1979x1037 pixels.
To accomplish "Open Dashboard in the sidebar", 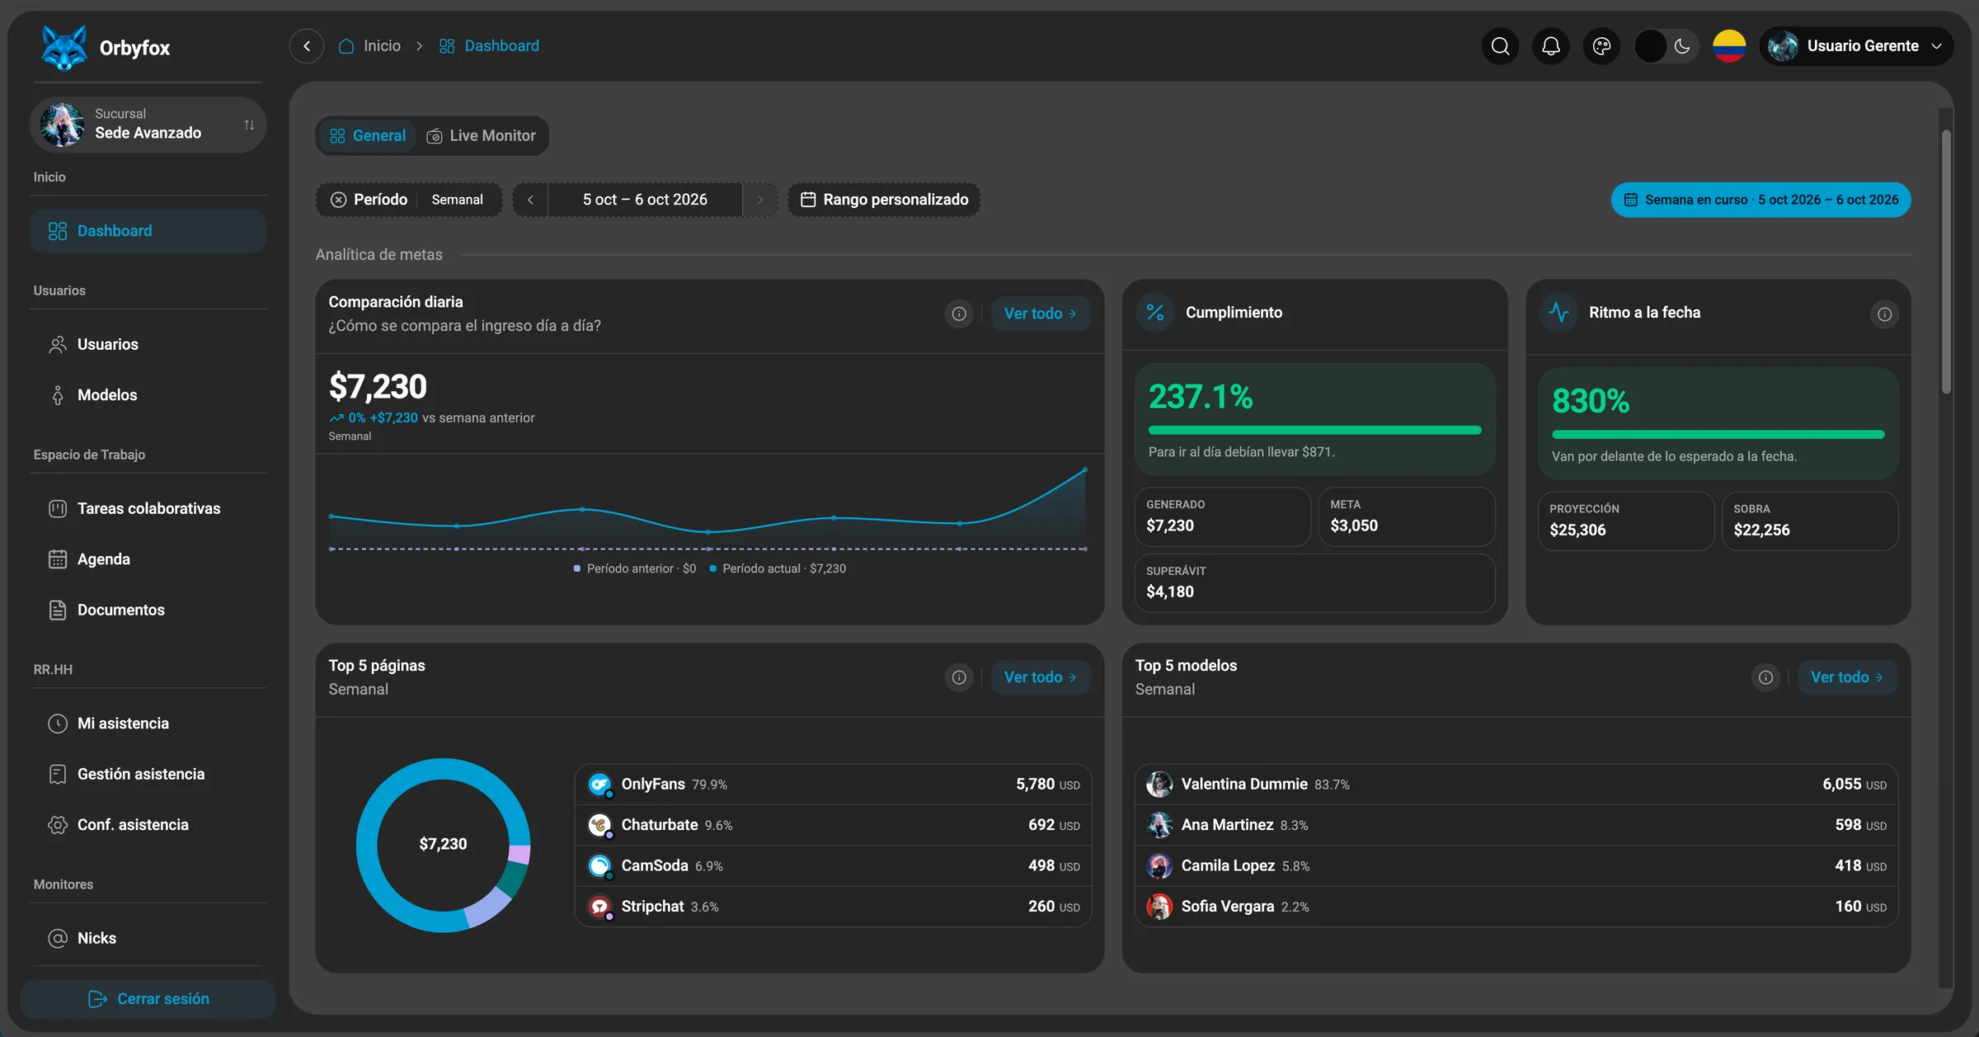I will point(148,231).
